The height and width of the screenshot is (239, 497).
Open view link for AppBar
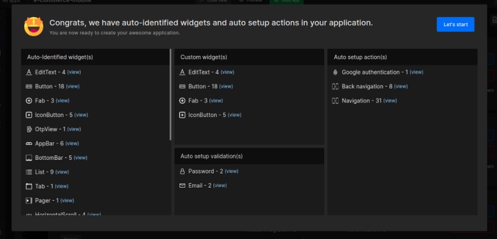pyautogui.click(x=72, y=144)
